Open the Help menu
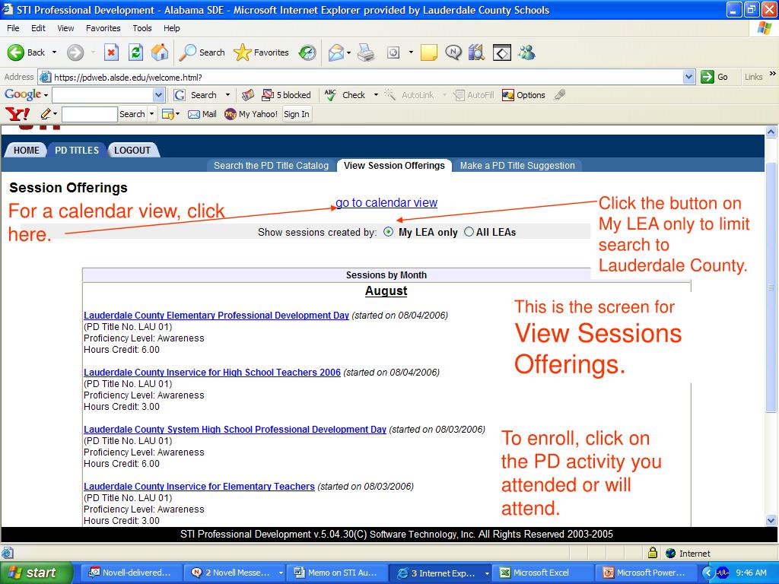The width and height of the screenshot is (779, 584). click(172, 28)
